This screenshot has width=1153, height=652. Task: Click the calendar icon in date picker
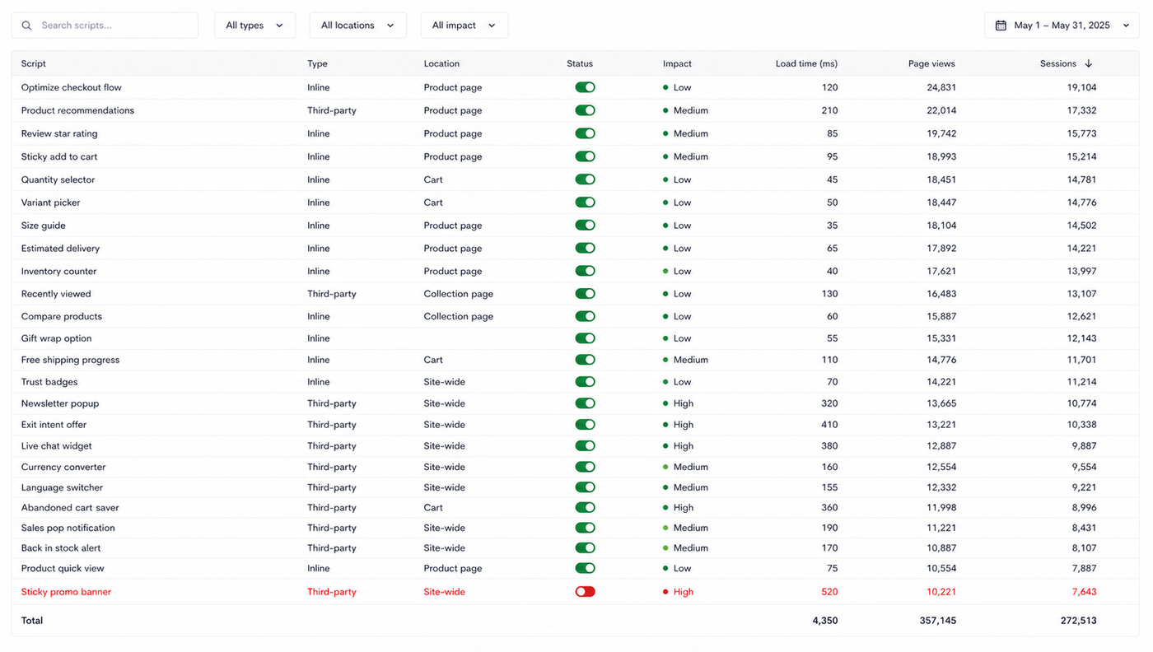(1001, 26)
